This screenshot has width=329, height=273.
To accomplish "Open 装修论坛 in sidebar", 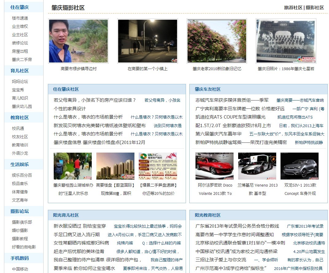I will coord(20,43).
